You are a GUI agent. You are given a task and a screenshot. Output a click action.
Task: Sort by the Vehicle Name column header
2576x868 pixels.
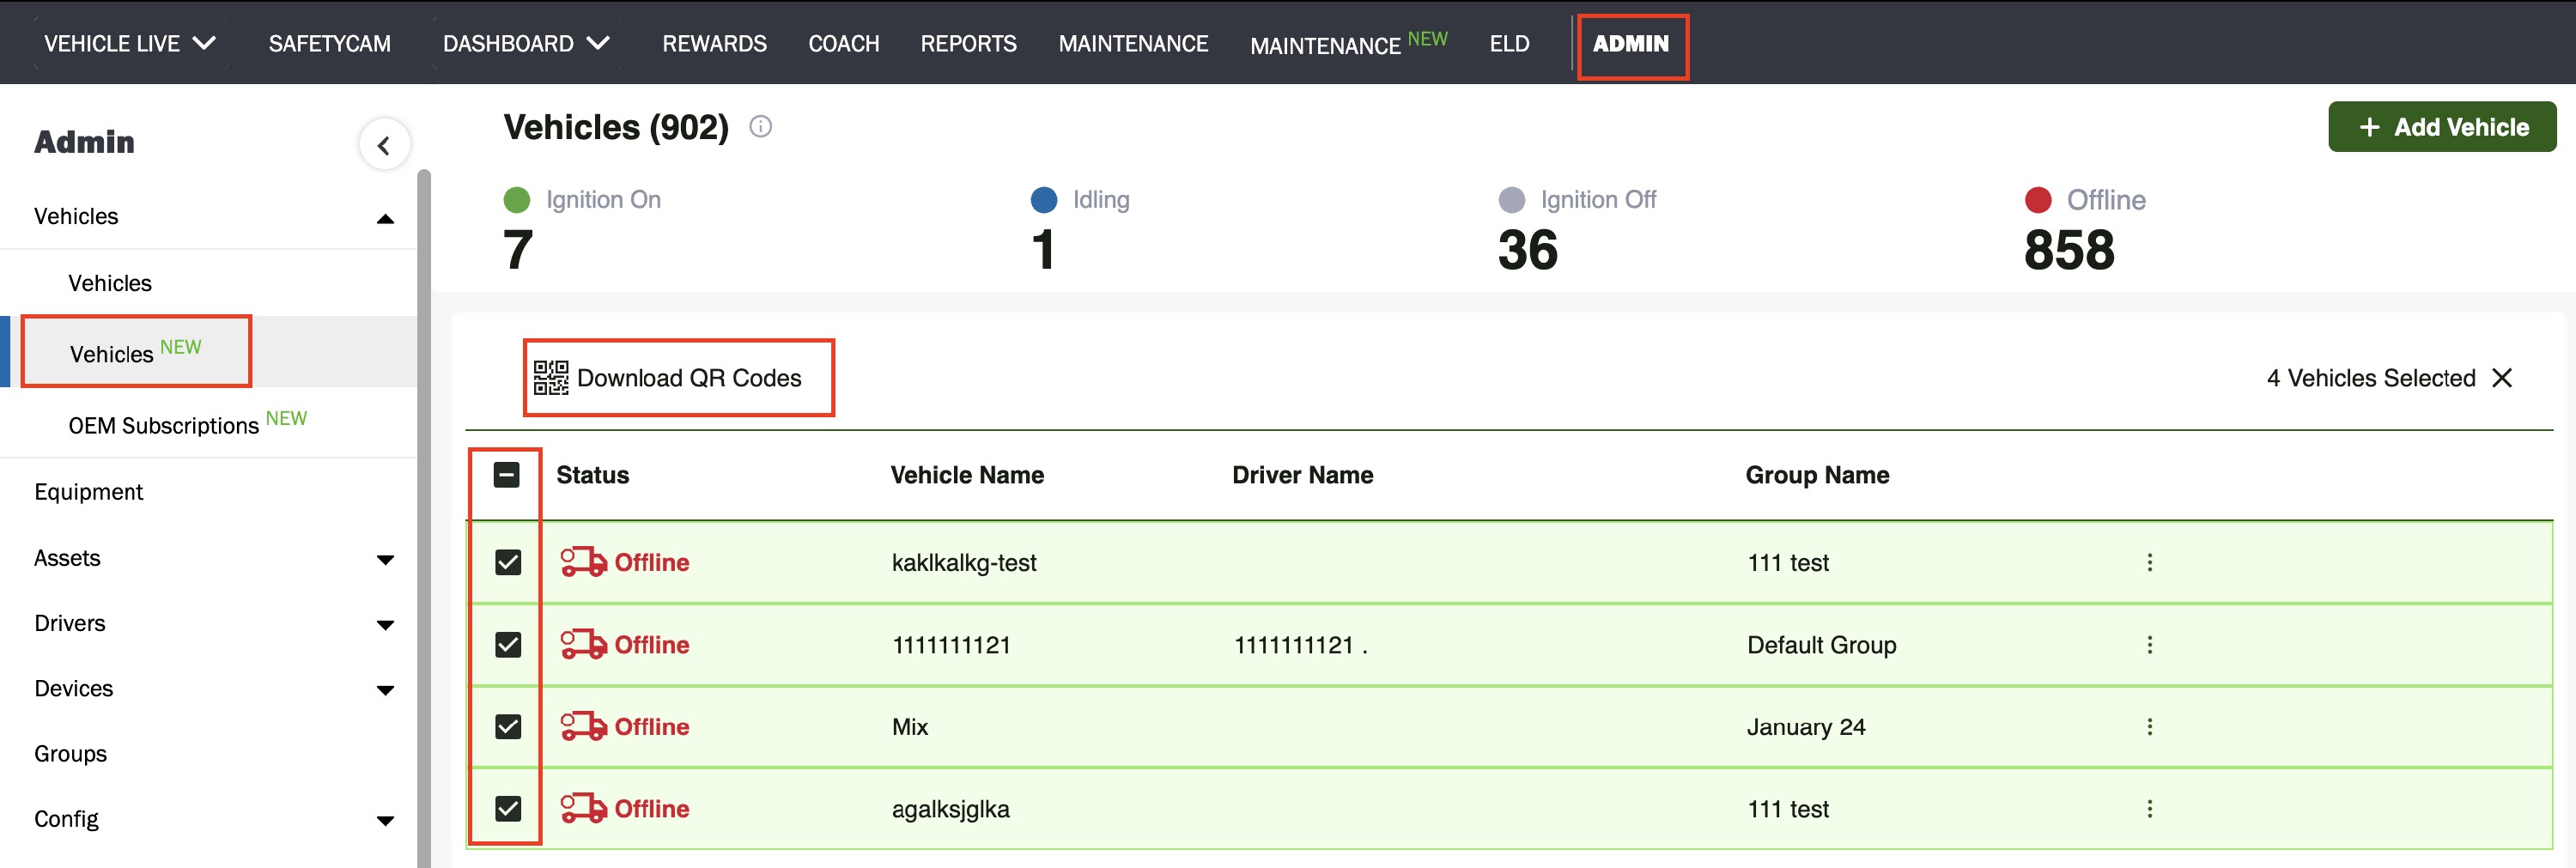[x=967, y=475]
